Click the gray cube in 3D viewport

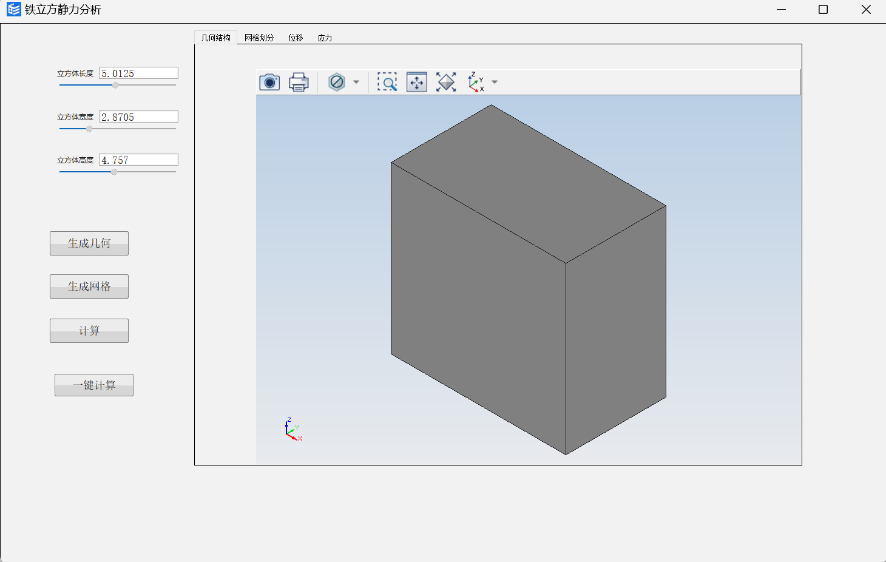(x=528, y=279)
